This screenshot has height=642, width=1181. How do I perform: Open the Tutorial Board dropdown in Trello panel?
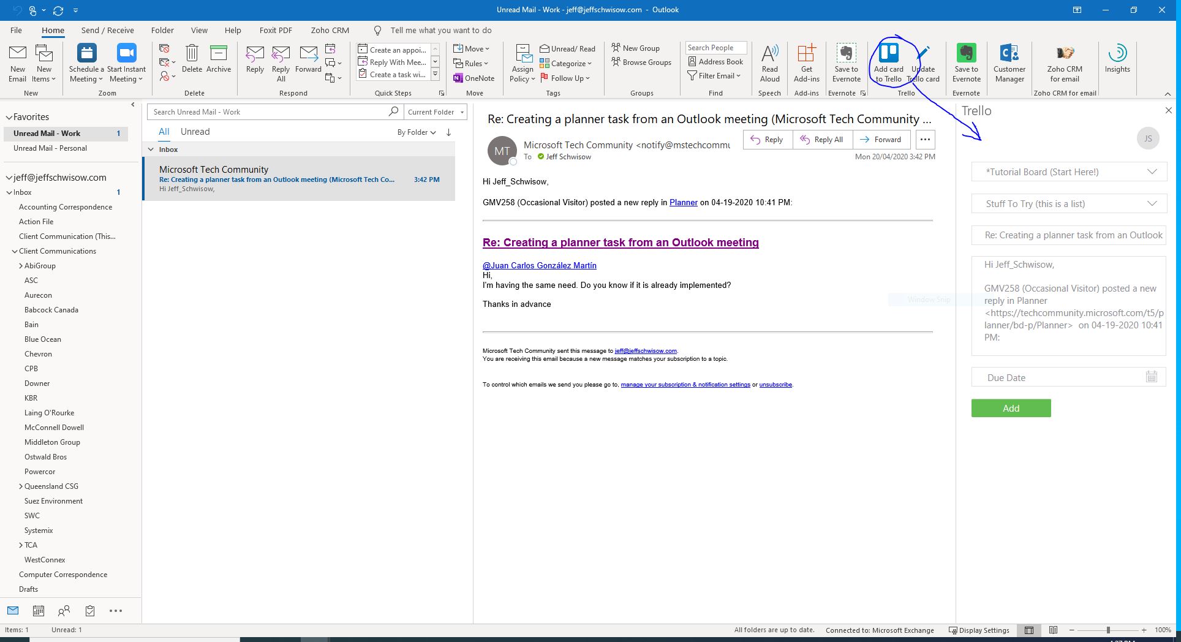coord(1068,172)
